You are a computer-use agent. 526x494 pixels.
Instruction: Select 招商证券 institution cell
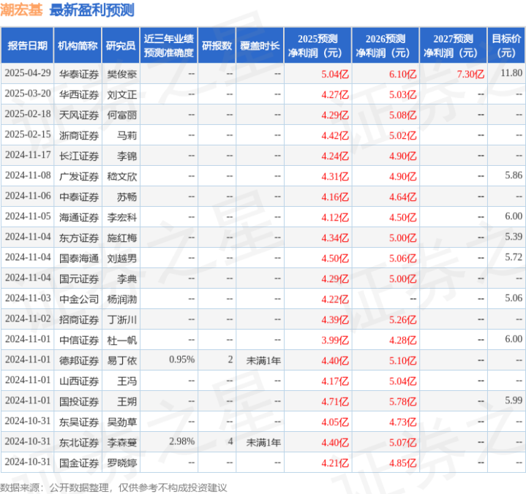click(79, 319)
